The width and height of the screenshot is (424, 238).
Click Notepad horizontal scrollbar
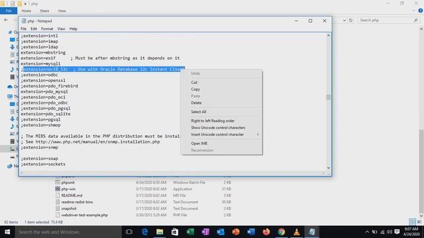tap(172, 173)
